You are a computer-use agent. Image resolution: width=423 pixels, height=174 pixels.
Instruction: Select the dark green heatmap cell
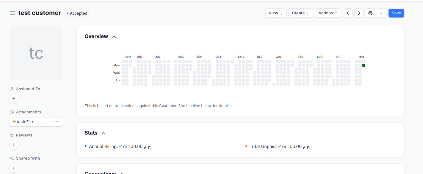[364, 65]
